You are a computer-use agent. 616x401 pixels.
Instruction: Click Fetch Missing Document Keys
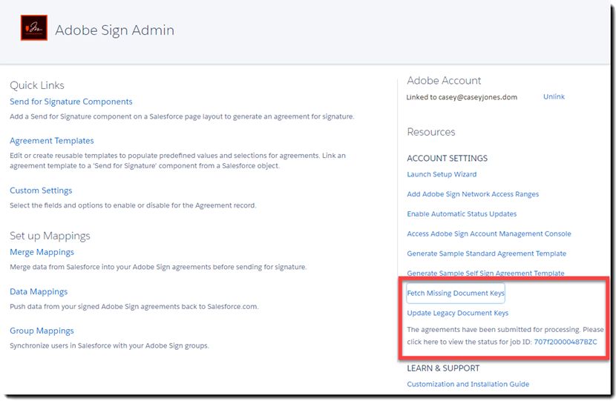456,293
